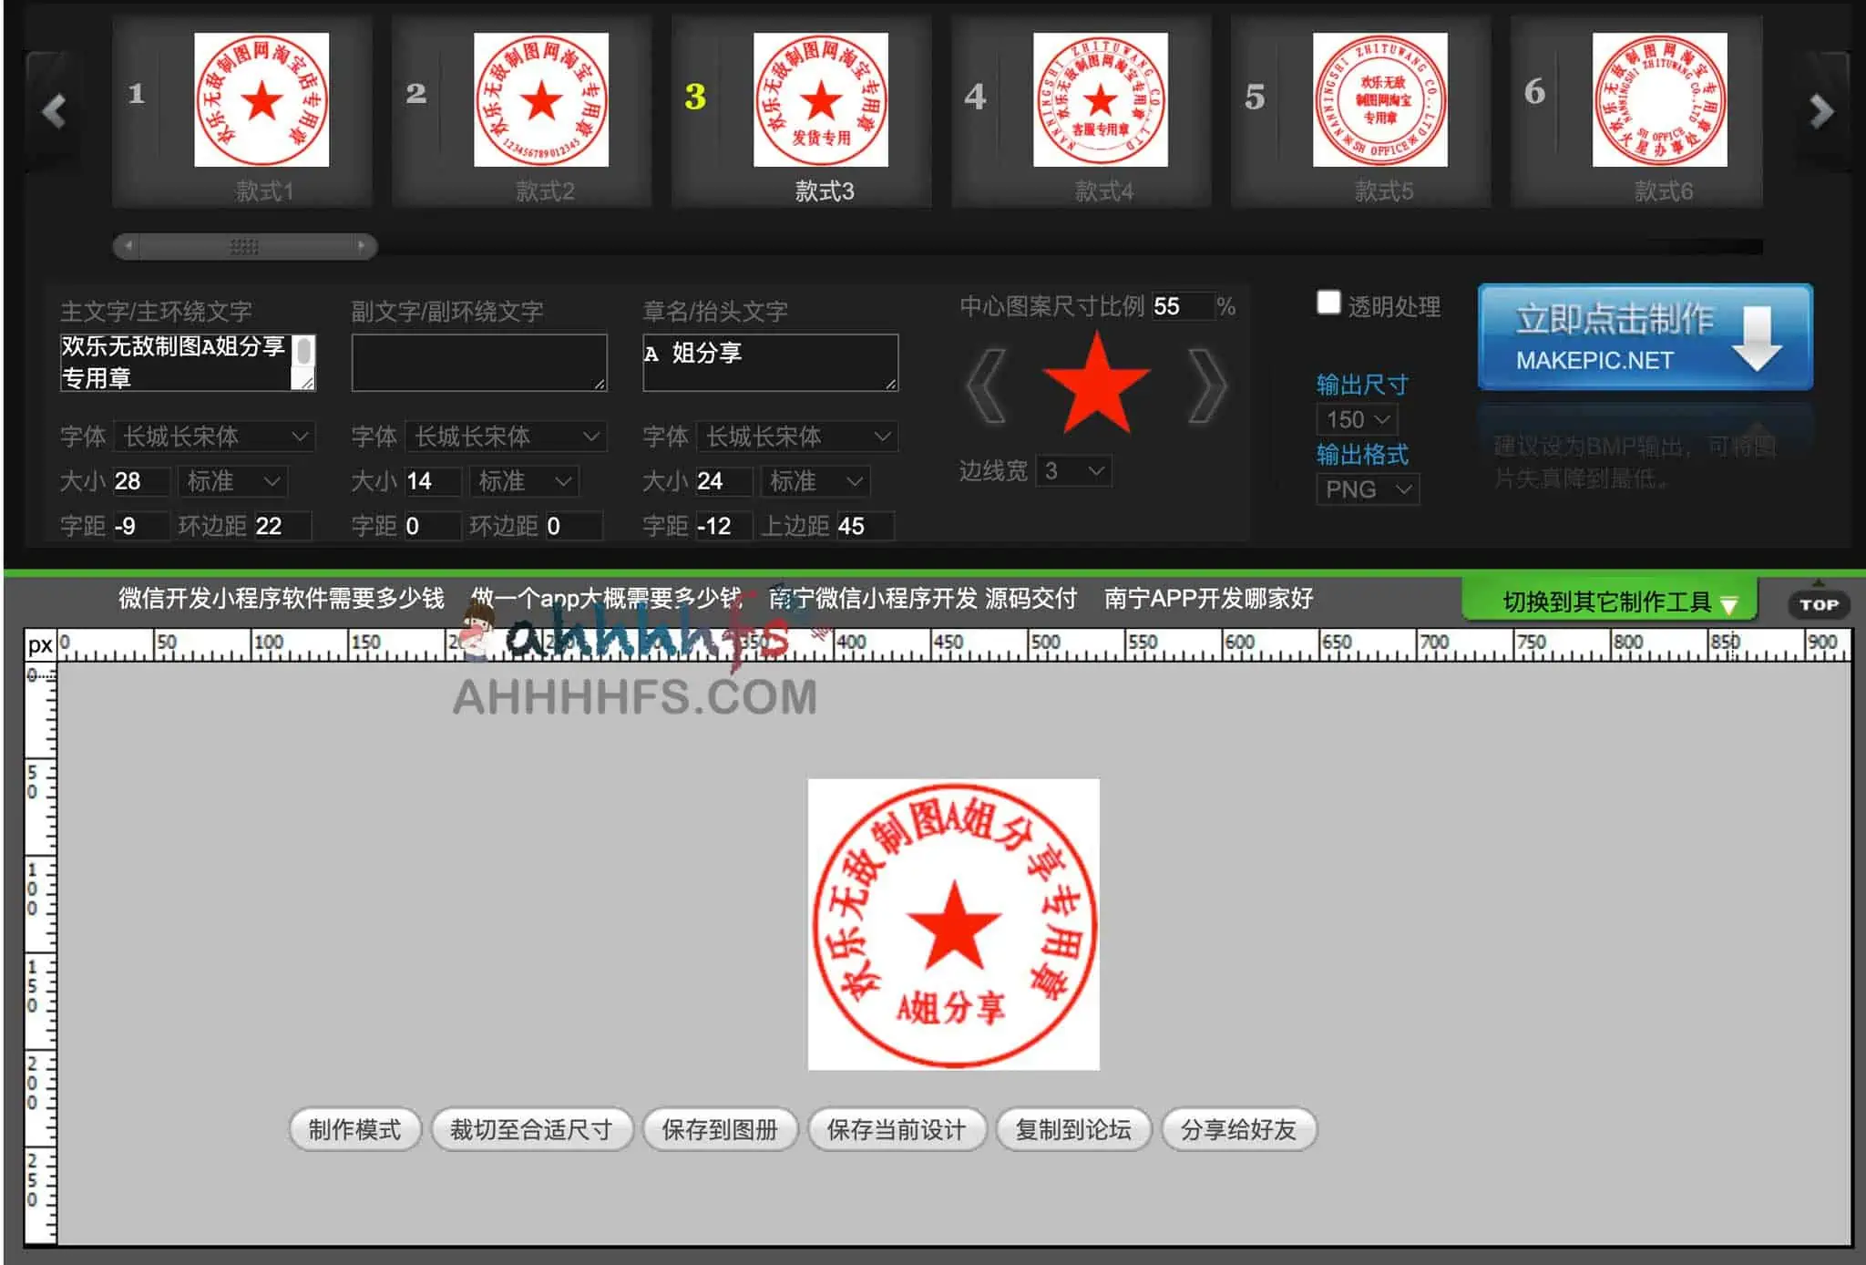Click the right arrow to browse more stamp styles
This screenshot has width=1866, height=1265.
(x=1820, y=111)
